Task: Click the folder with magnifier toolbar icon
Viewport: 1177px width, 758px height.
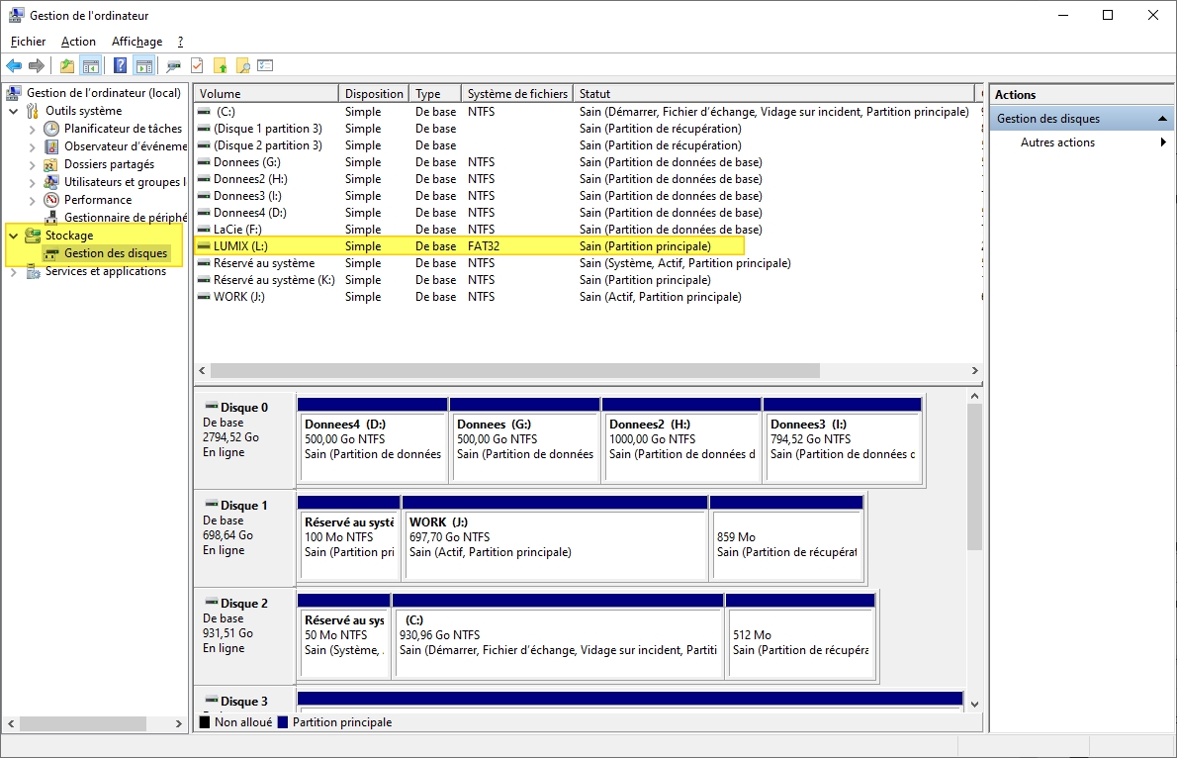Action: 242,66
